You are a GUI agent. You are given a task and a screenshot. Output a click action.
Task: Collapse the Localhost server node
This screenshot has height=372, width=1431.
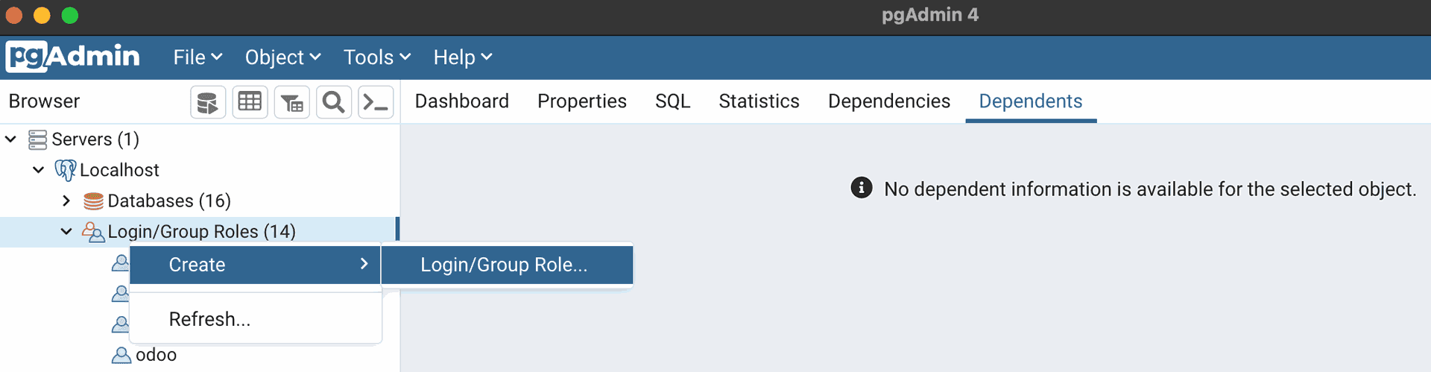[39, 170]
